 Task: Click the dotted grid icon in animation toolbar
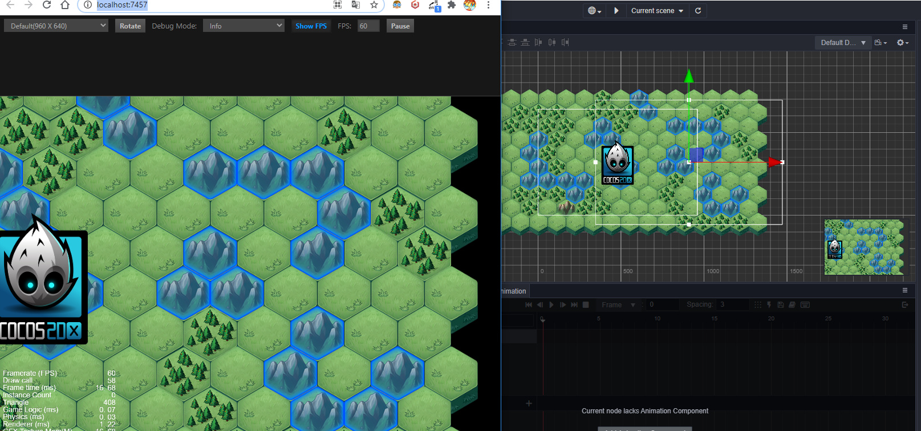(x=758, y=305)
